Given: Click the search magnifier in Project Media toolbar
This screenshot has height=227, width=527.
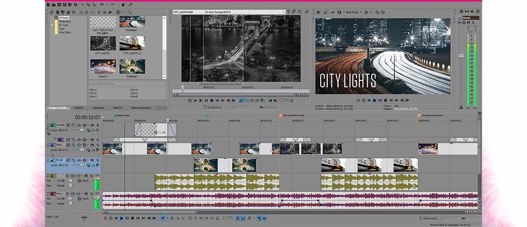Looking at the screenshot, I should pyautogui.click(x=129, y=12).
